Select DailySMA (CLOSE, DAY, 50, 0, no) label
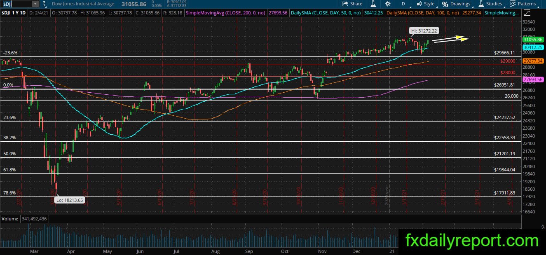 [326, 13]
